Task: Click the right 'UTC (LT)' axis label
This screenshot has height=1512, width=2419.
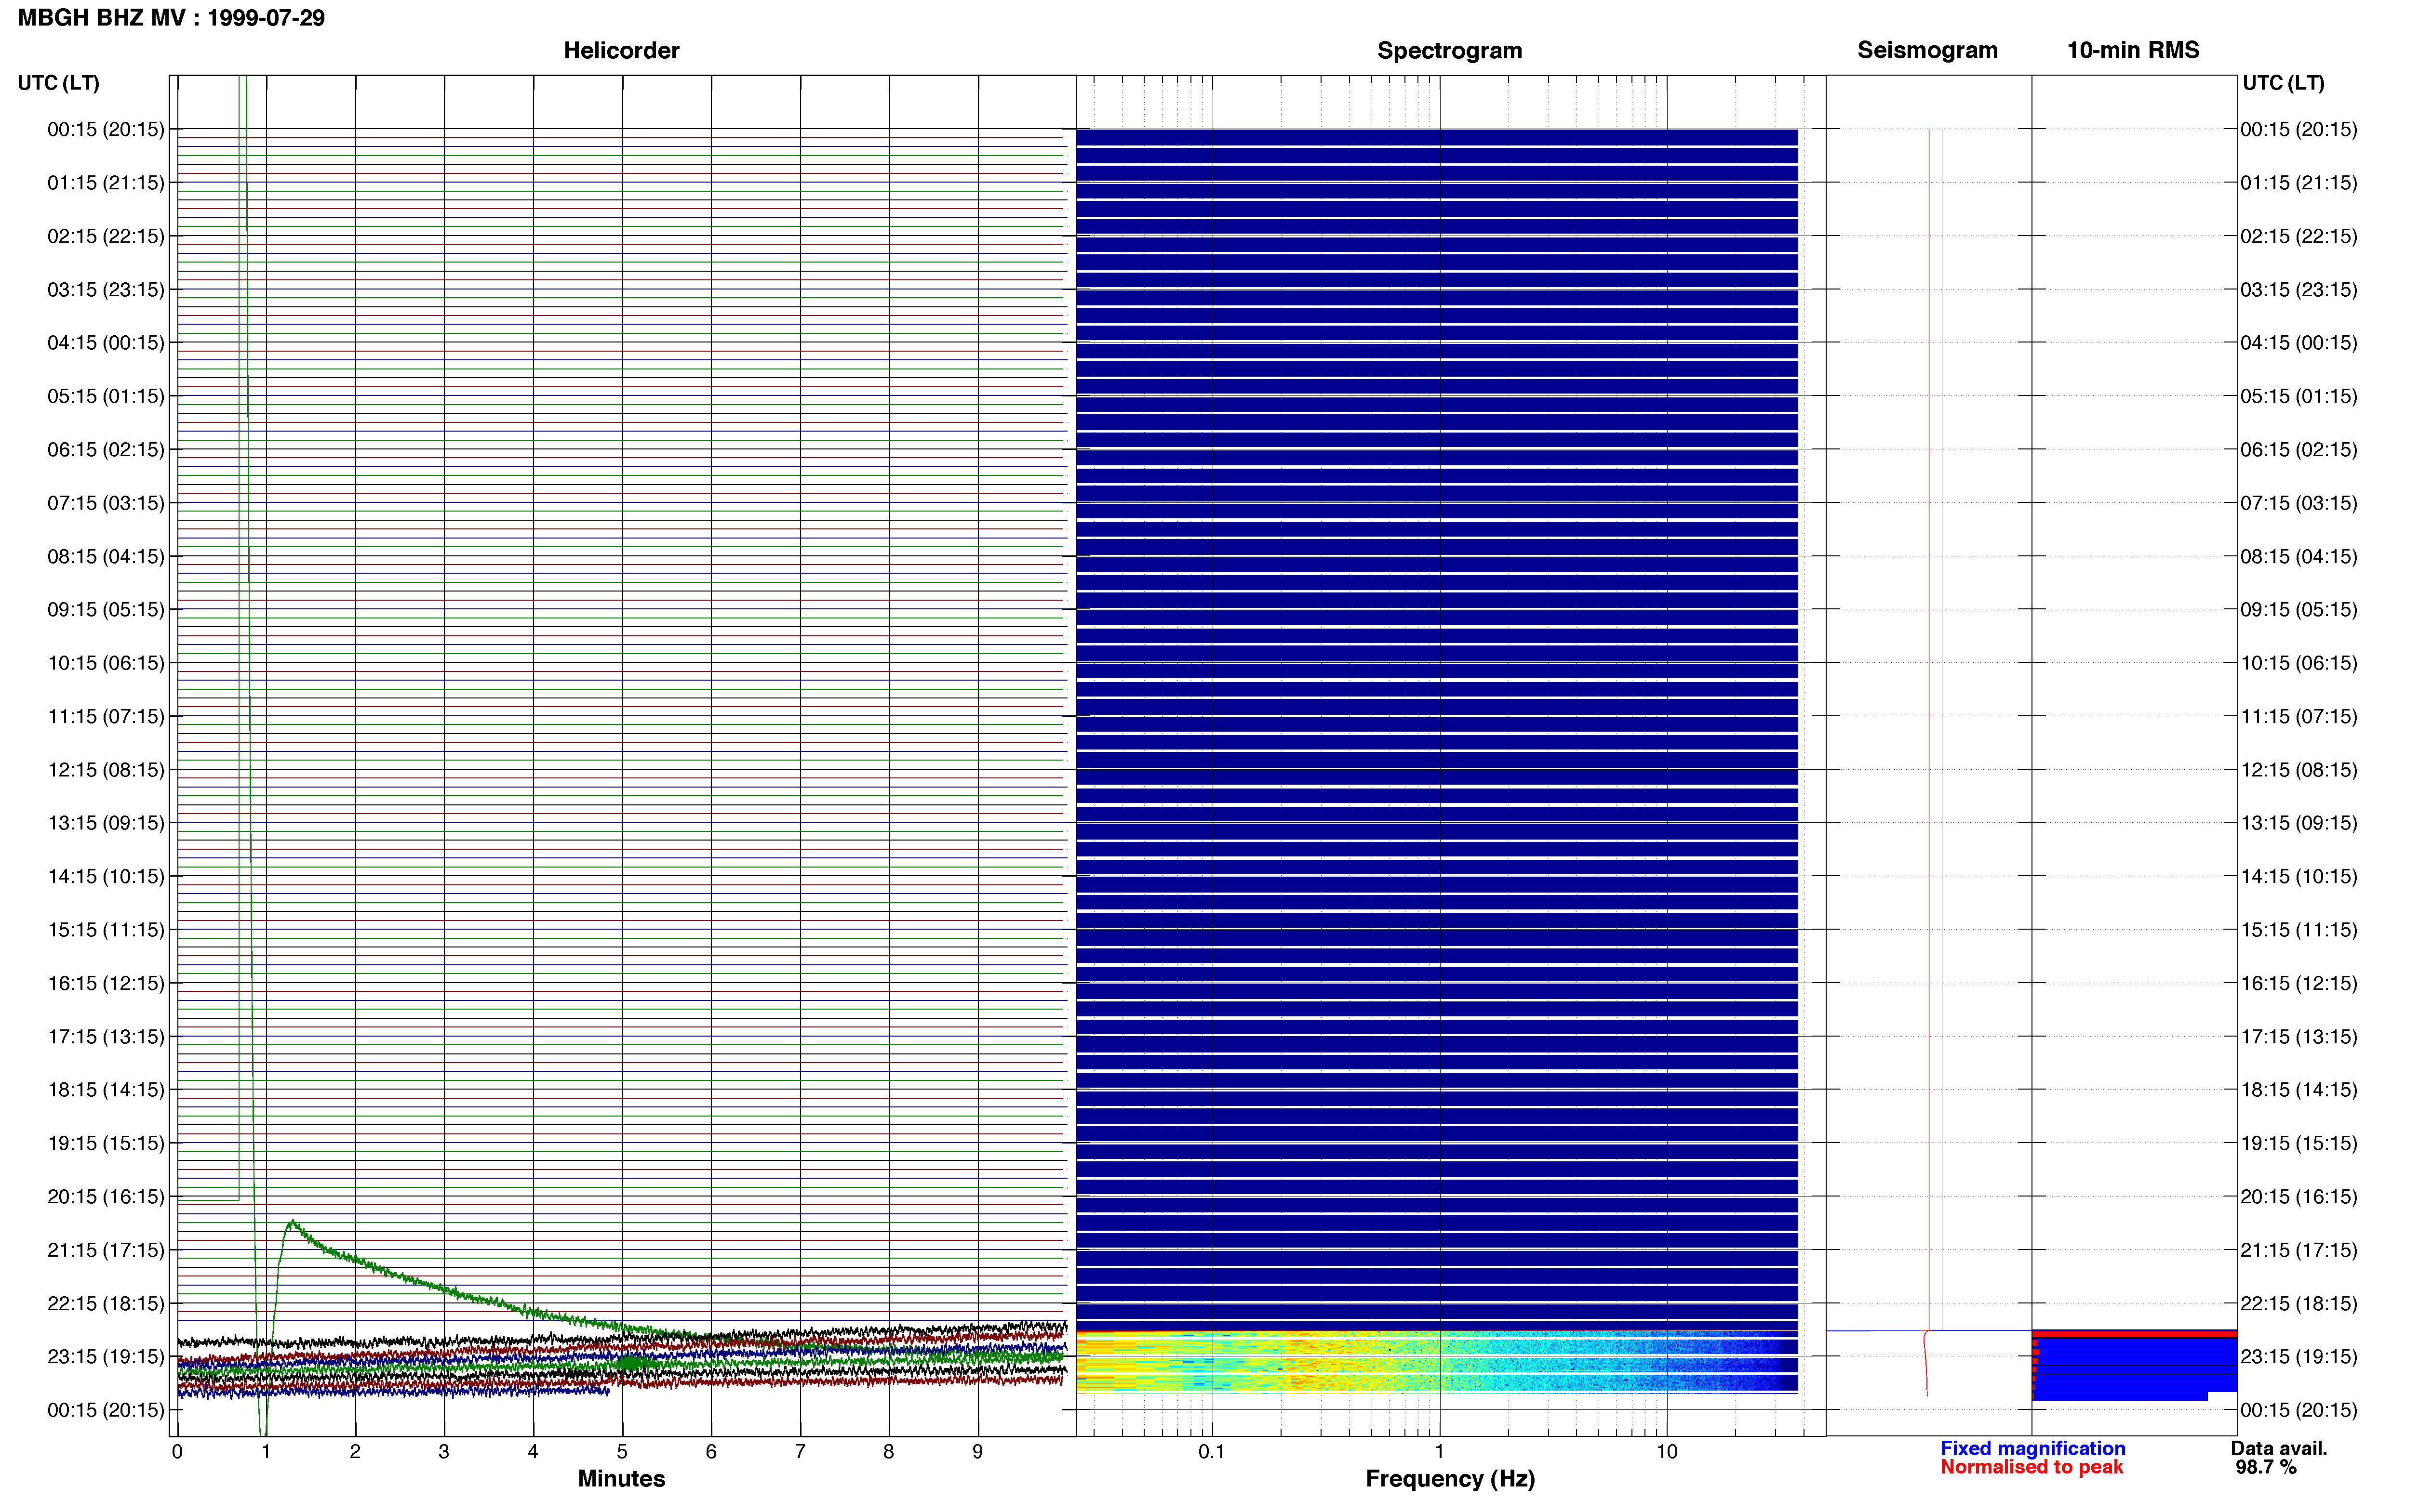Action: 2283,83
